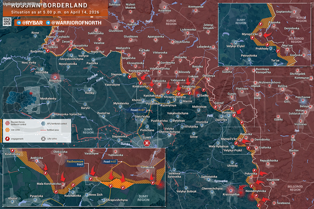Click the Peschanoe label
This screenshot has width=314, height=209.
tap(303, 97)
